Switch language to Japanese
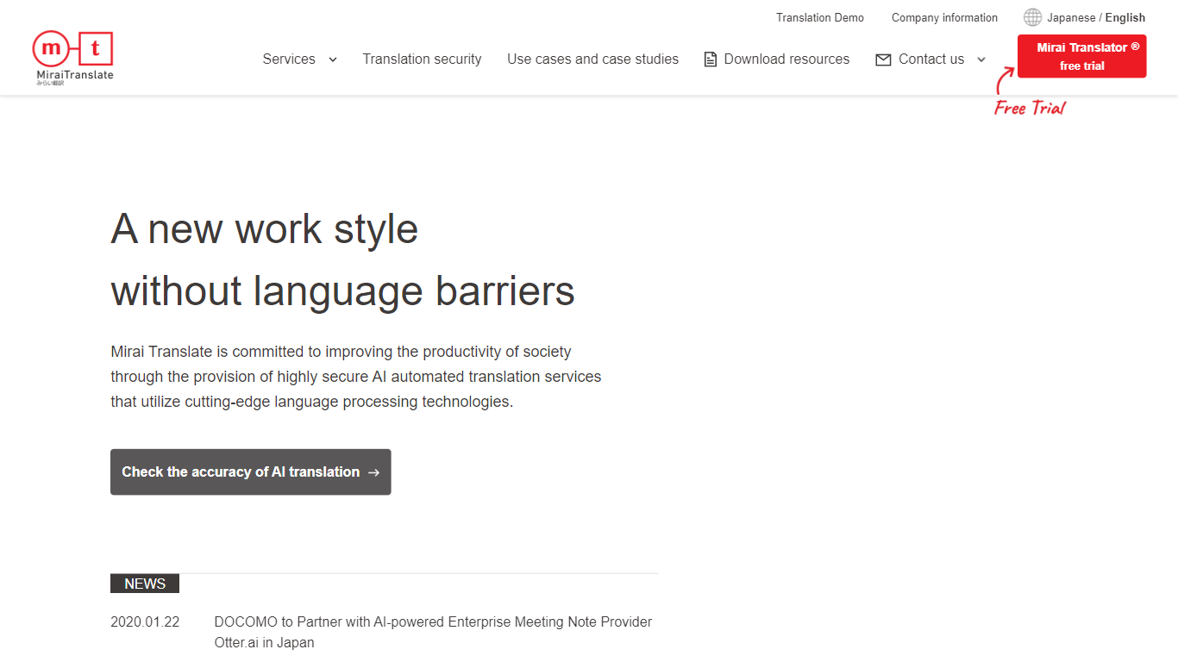 [x=1071, y=17]
